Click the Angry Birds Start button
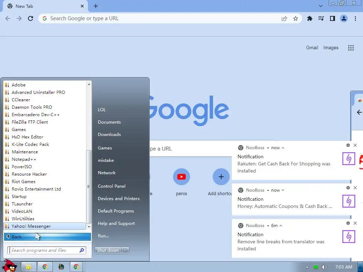This screenshot has height=272, width=363. click(10, 266)
